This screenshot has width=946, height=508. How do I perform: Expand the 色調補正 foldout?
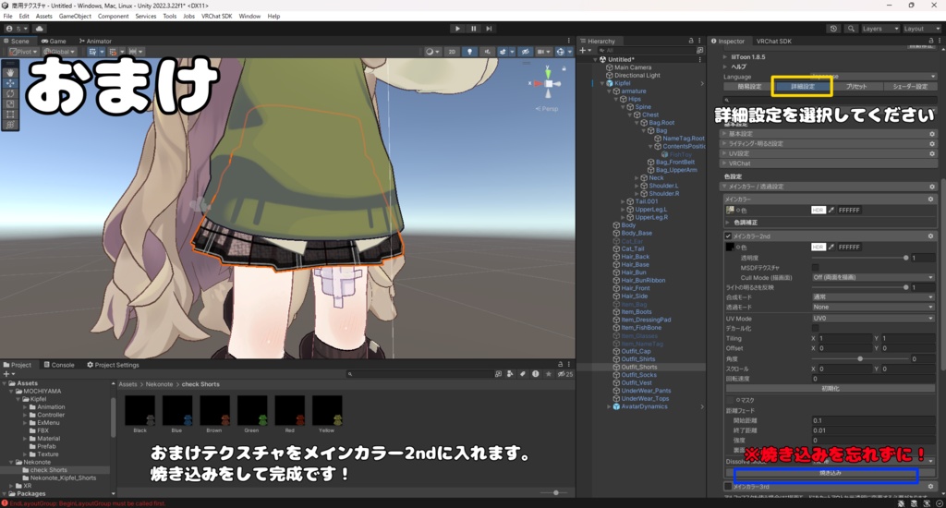pyautogui.click(x=729, y=223)
